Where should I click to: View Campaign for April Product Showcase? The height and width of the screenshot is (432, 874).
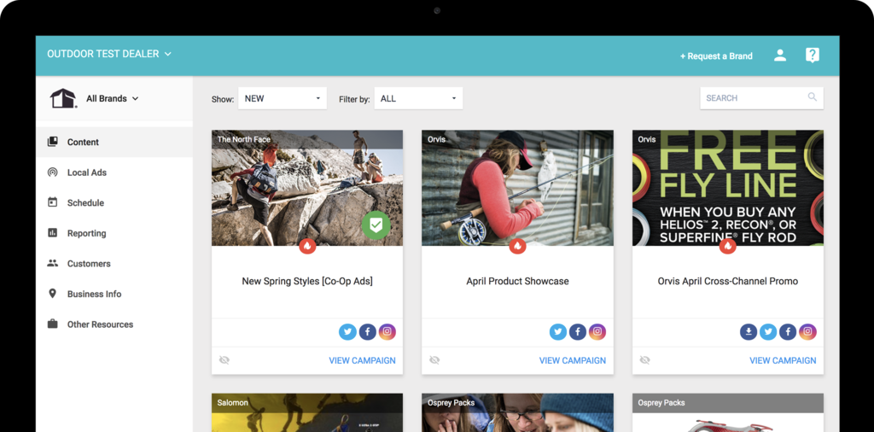click(x=573, y=360)
